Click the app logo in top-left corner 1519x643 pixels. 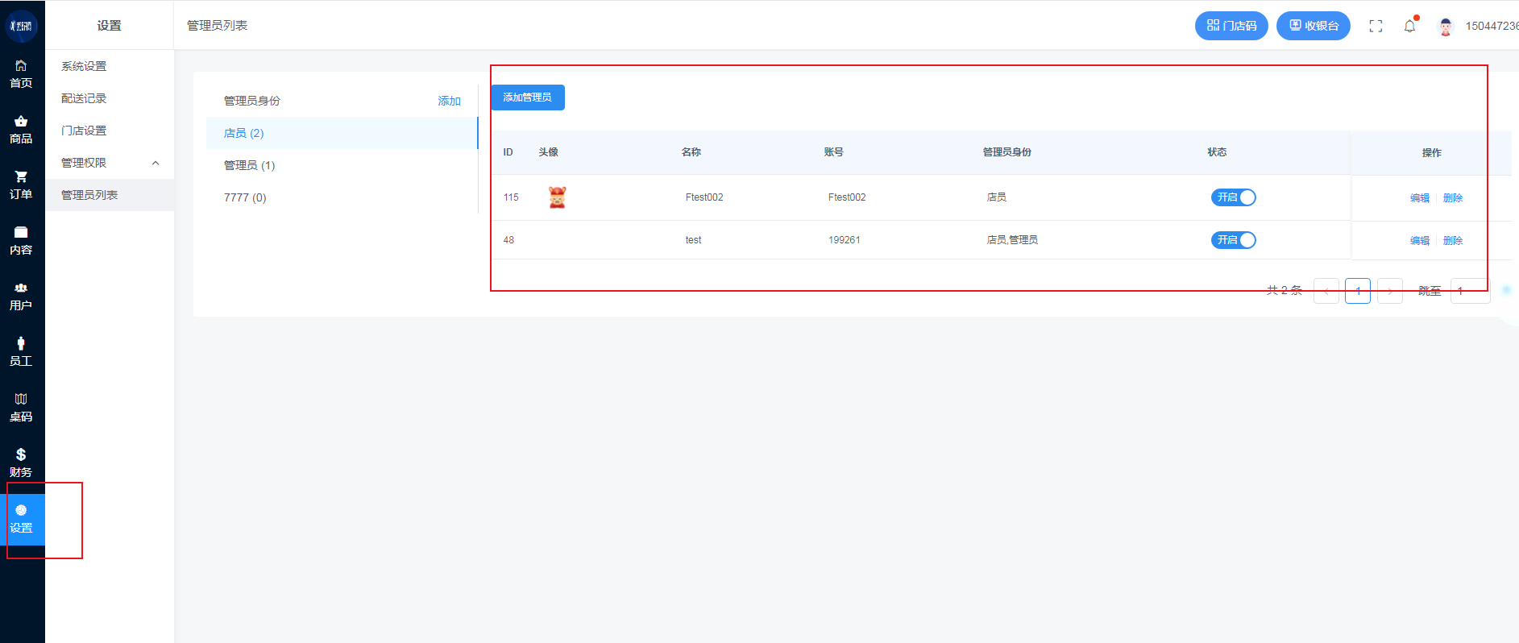(x=22, y=26)
